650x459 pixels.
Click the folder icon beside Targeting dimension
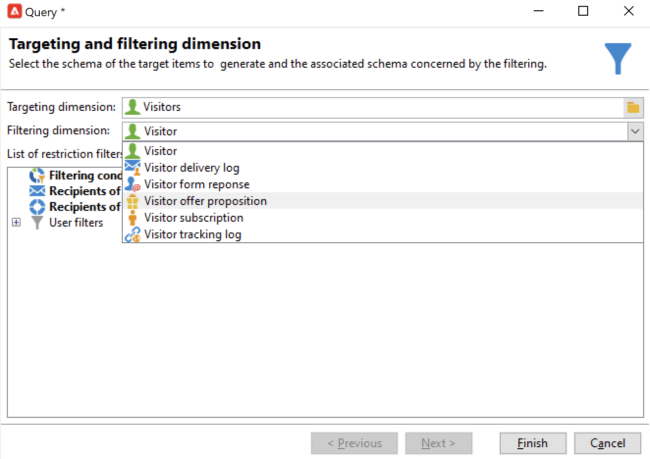click(633, 107)
